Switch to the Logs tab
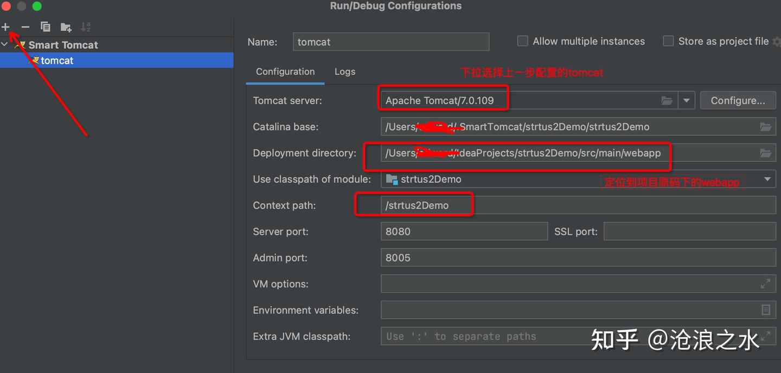 point(345,72)
